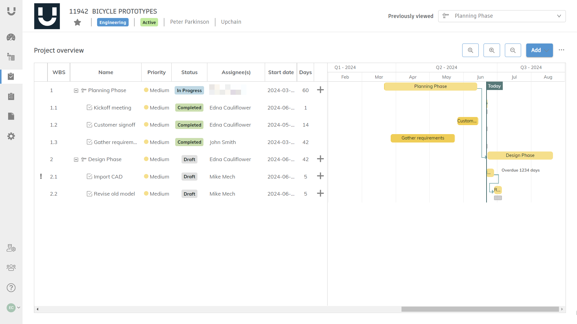Click the zoom in magnifier button

tap(492, 50)
